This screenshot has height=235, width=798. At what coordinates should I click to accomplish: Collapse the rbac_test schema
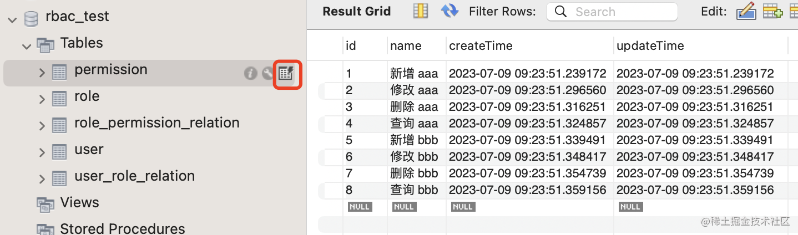12,19
